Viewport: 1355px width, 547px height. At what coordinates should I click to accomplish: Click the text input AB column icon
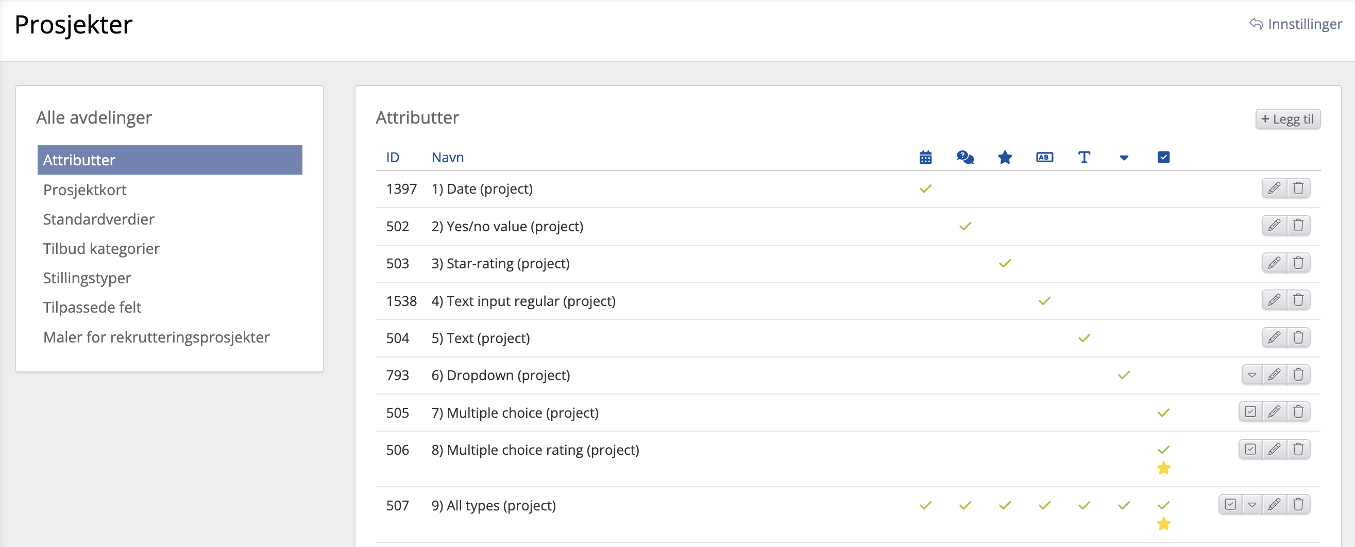coord(1044,157)
